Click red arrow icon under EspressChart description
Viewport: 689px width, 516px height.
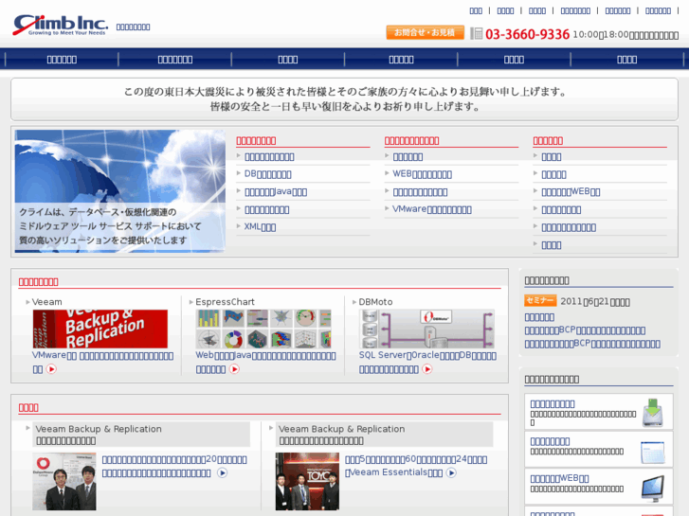click(235, 369)
